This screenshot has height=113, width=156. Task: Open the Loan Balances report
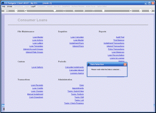click(x=118, y=52)
